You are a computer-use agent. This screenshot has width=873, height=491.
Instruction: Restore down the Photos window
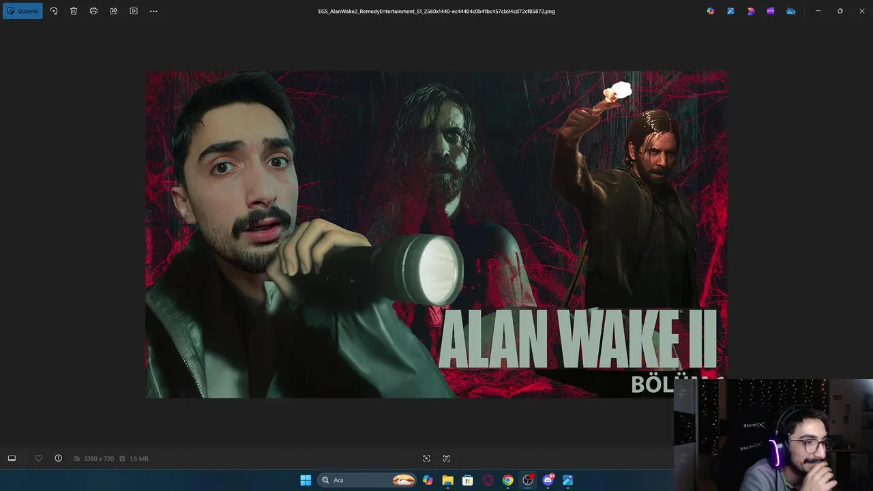click(840, 11)
